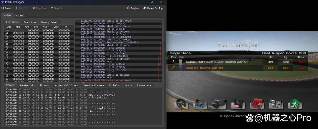Select the Audi A4 Touring Car row
Viewport: 318px width, 129px height.
click(x=238, y=68)
